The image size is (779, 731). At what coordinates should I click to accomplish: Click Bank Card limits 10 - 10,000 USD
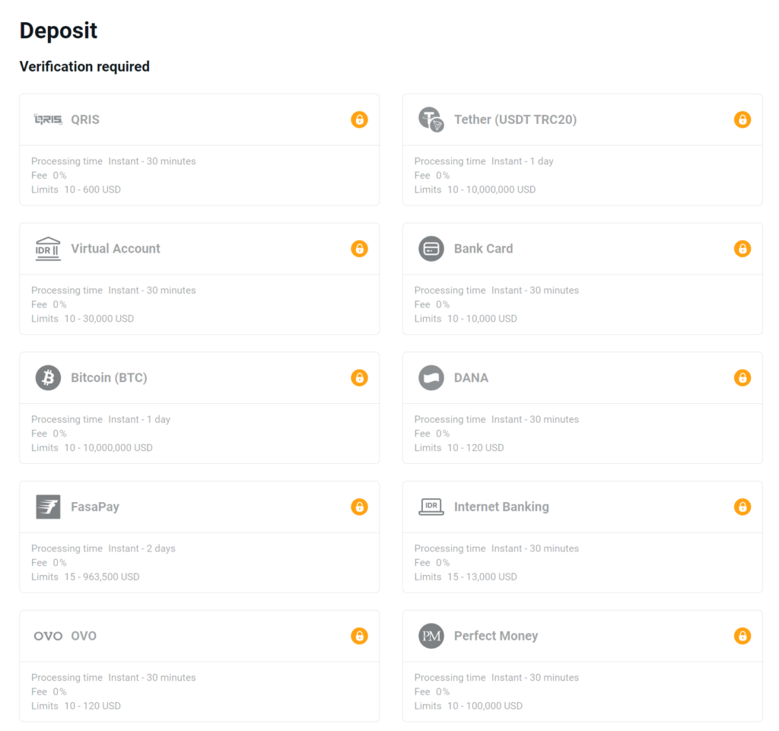point(466,319)
